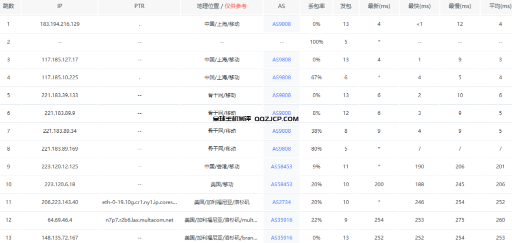Click the 246 fastest latency value

coord(419,202)
